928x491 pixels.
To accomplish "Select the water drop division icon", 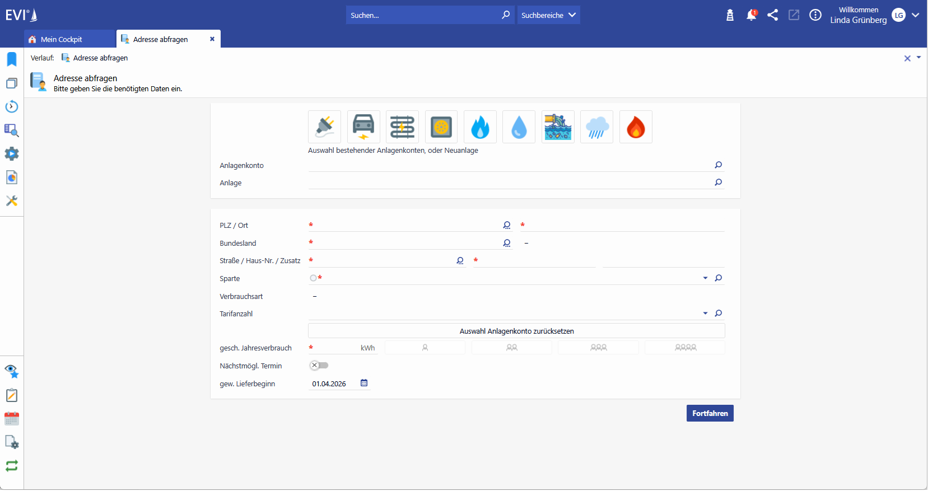I will pyautogui.click(x=519, y=127).
